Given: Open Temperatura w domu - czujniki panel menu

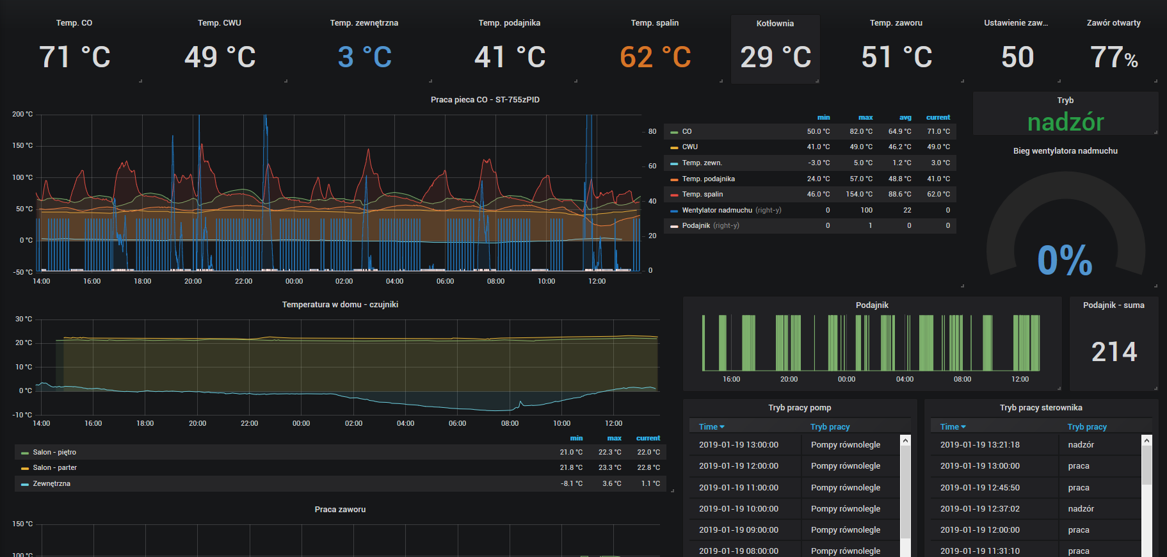Looking at the screenshot, I should pos(340,305).
